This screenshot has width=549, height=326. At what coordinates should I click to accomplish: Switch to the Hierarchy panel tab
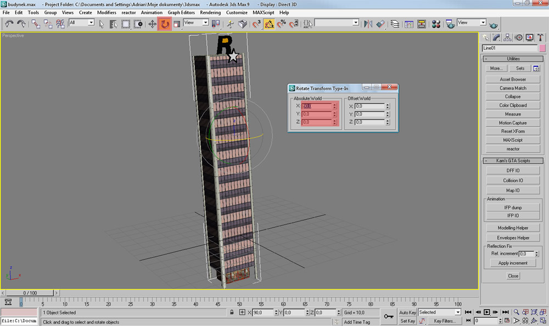click(x=507, y=37)
